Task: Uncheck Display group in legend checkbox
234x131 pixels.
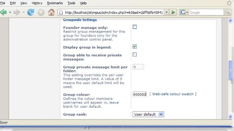Action: (135, 47)
